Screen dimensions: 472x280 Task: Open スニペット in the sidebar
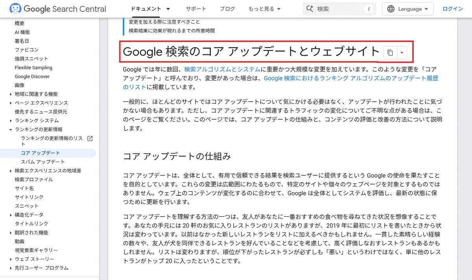(27, 206)
